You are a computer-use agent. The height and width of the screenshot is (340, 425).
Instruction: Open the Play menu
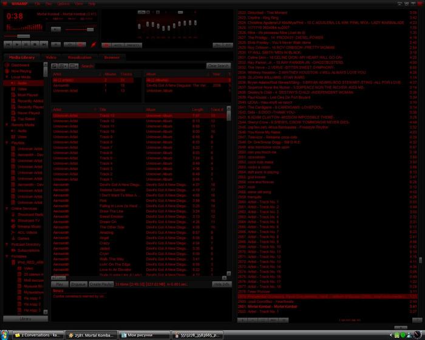click(x=49, y=4)
